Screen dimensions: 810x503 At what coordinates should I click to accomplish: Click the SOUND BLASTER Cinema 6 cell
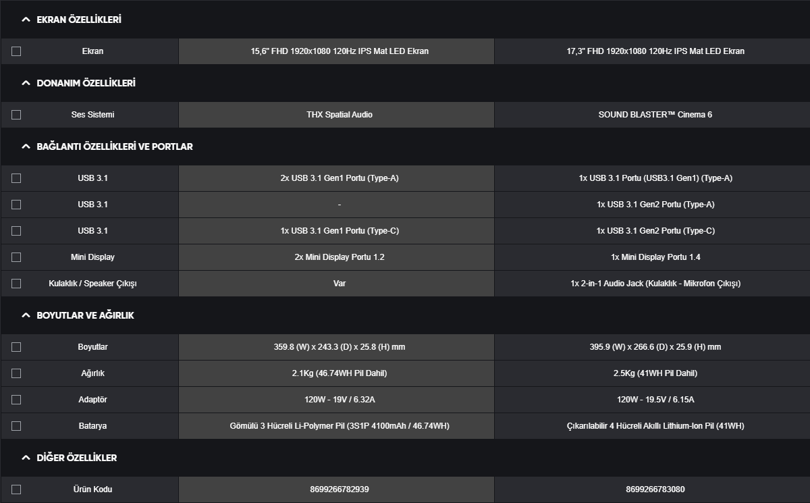point(655,115)
